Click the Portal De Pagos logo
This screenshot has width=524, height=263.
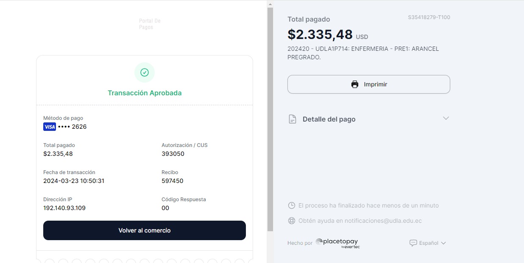click(150, 24)
